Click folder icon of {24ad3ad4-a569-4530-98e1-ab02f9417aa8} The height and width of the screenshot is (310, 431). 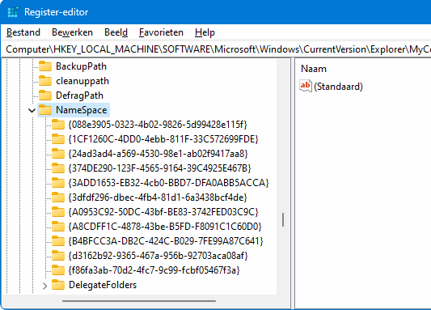coord(58,154)
